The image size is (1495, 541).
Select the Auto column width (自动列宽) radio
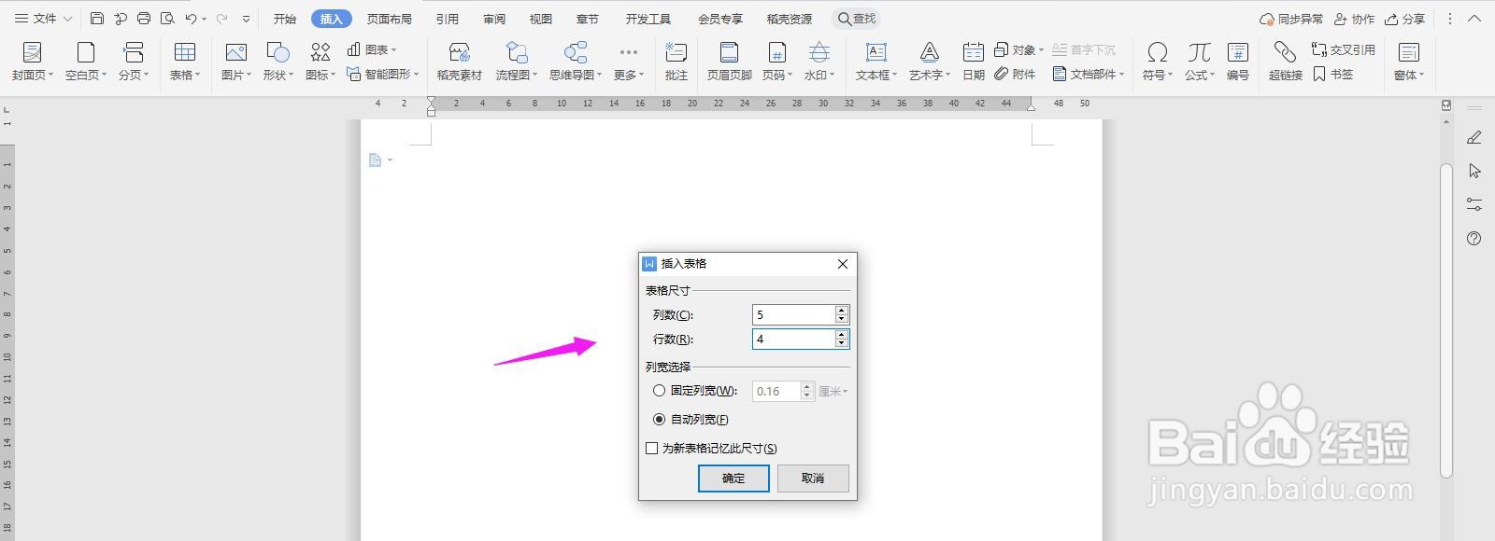click(660, 420)
